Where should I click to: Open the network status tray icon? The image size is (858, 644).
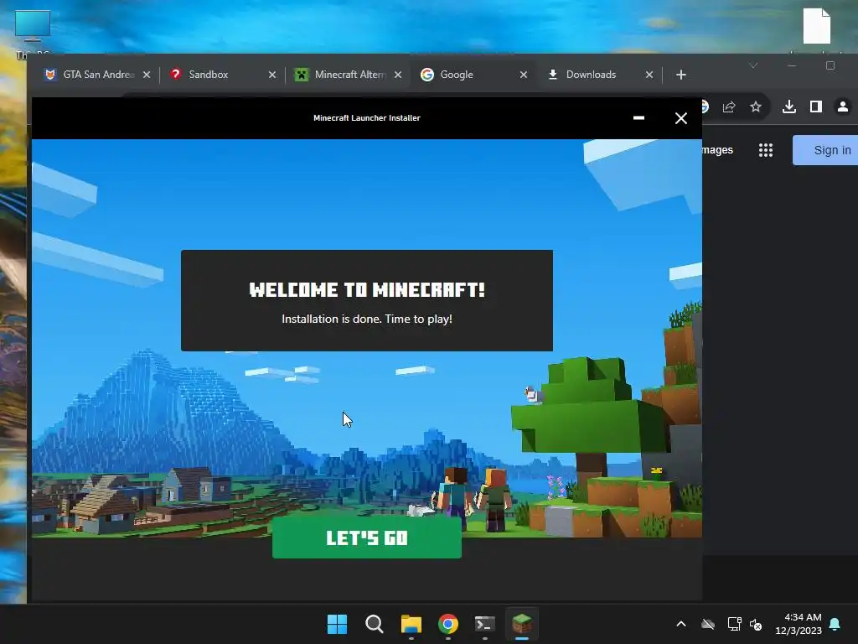(x=734, y=624)
